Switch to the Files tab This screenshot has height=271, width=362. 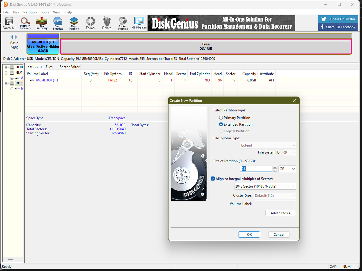49,67
